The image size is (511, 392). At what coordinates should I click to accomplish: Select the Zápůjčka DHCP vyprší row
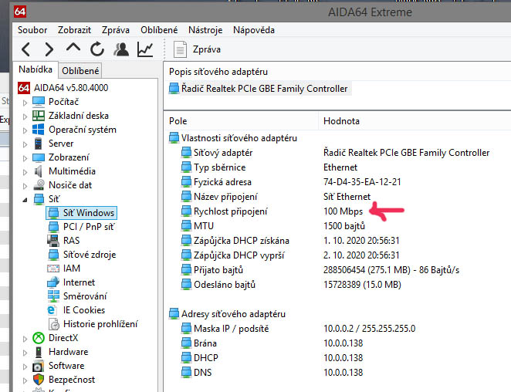click(x=290, y=255)
